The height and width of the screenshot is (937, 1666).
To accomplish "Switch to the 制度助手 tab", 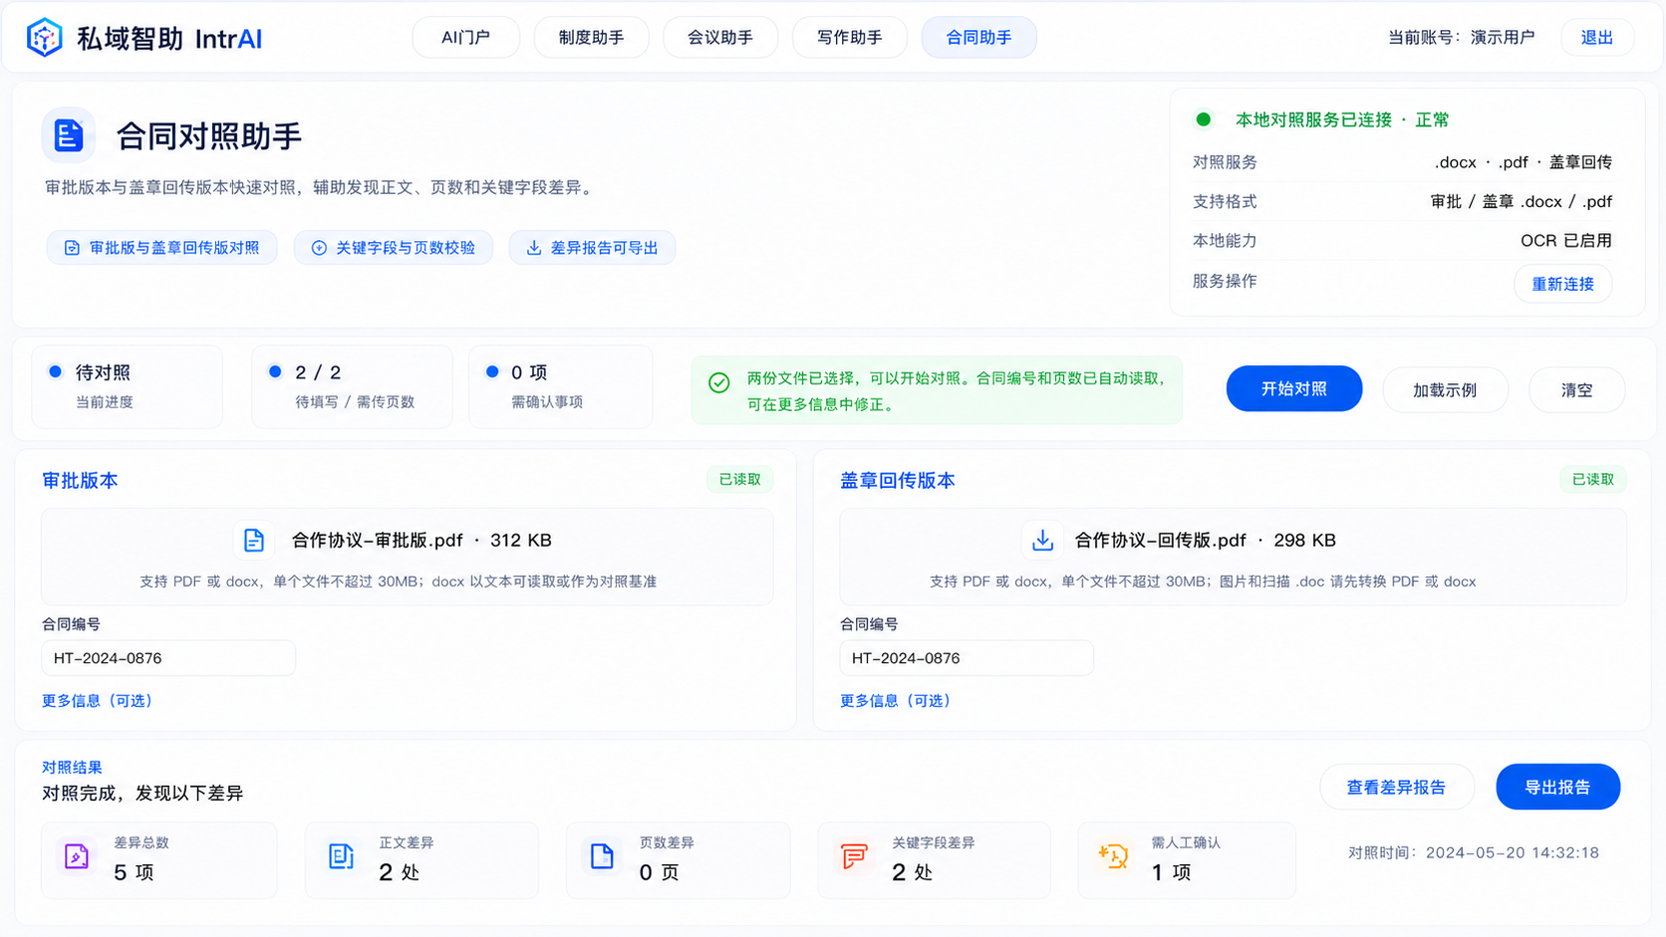I will pyautogui.click(x=591, y=38).
